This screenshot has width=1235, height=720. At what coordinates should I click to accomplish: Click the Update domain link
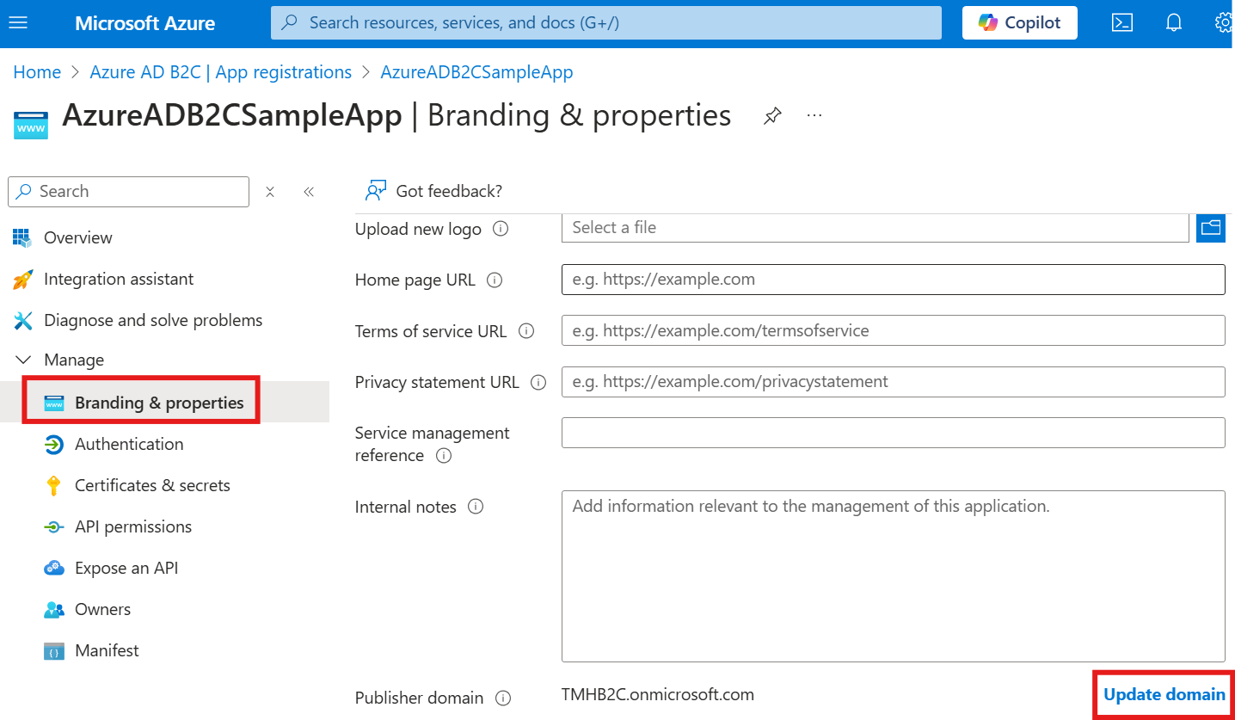tap(1164, 694)
